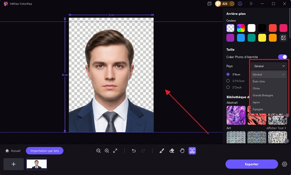Select the white background color swatch
The image size is (291, 175).
251,28
